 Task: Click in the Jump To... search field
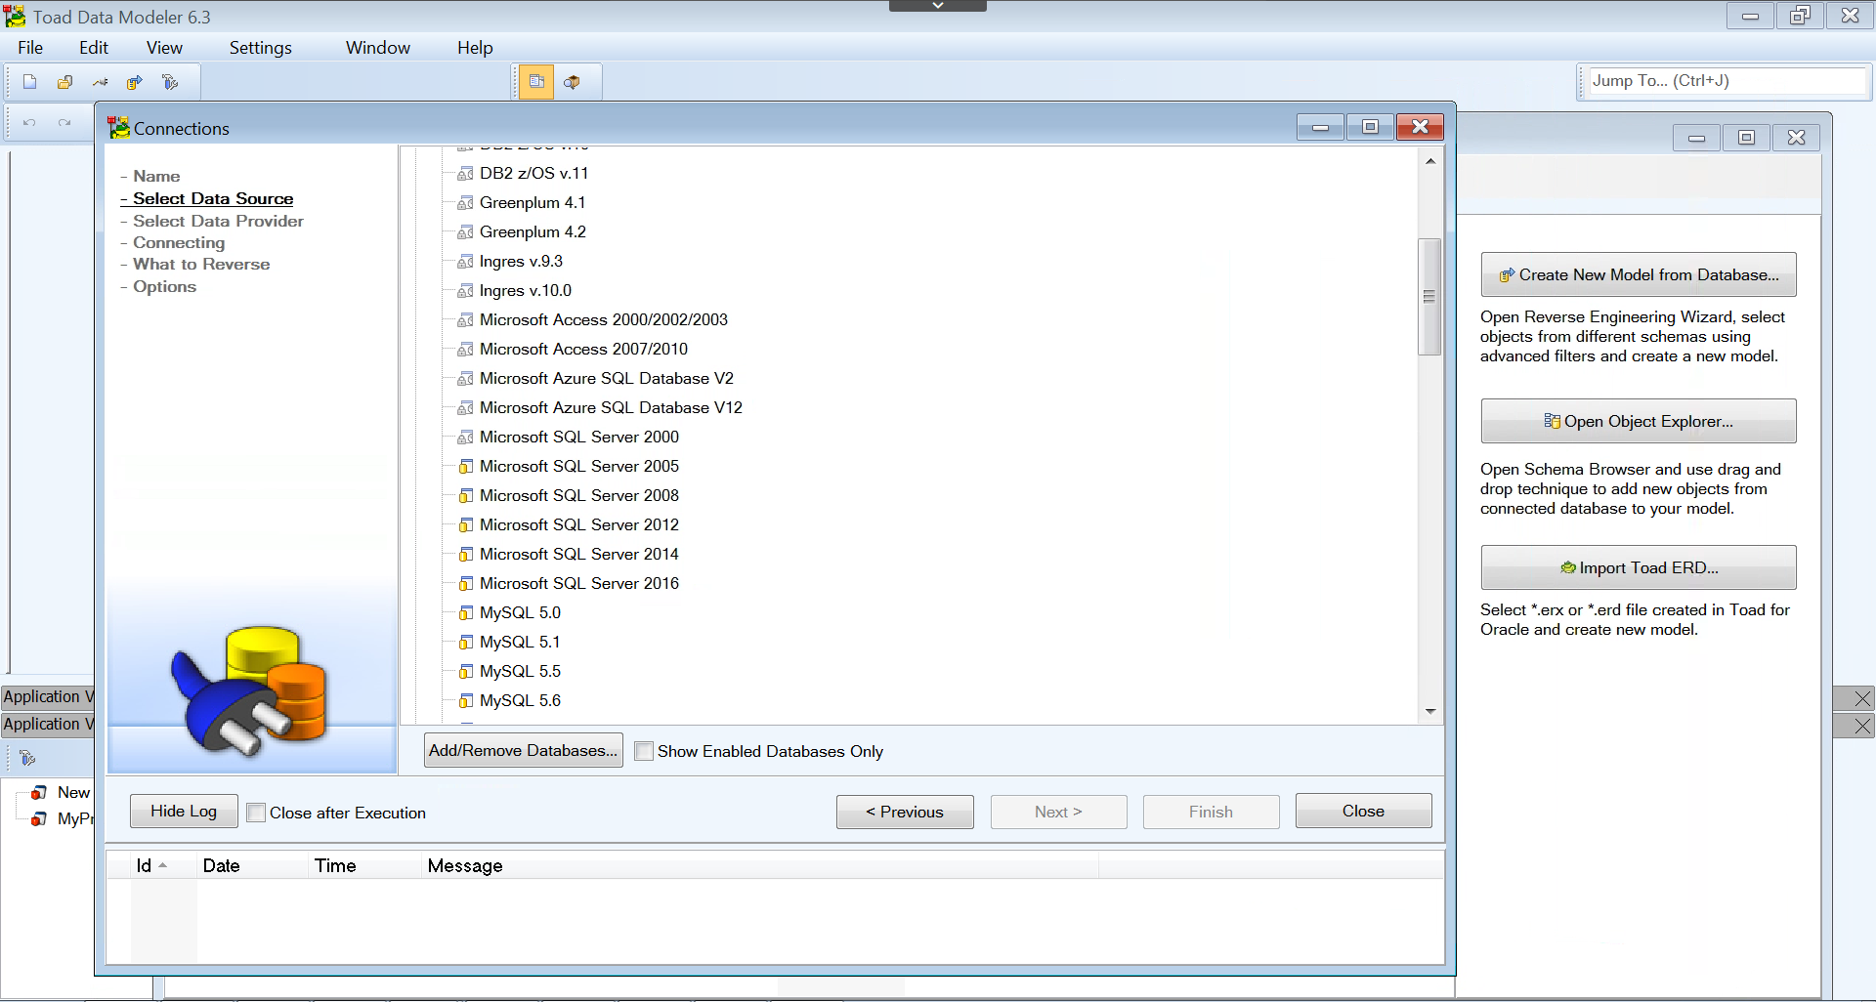coord(1727,81)
